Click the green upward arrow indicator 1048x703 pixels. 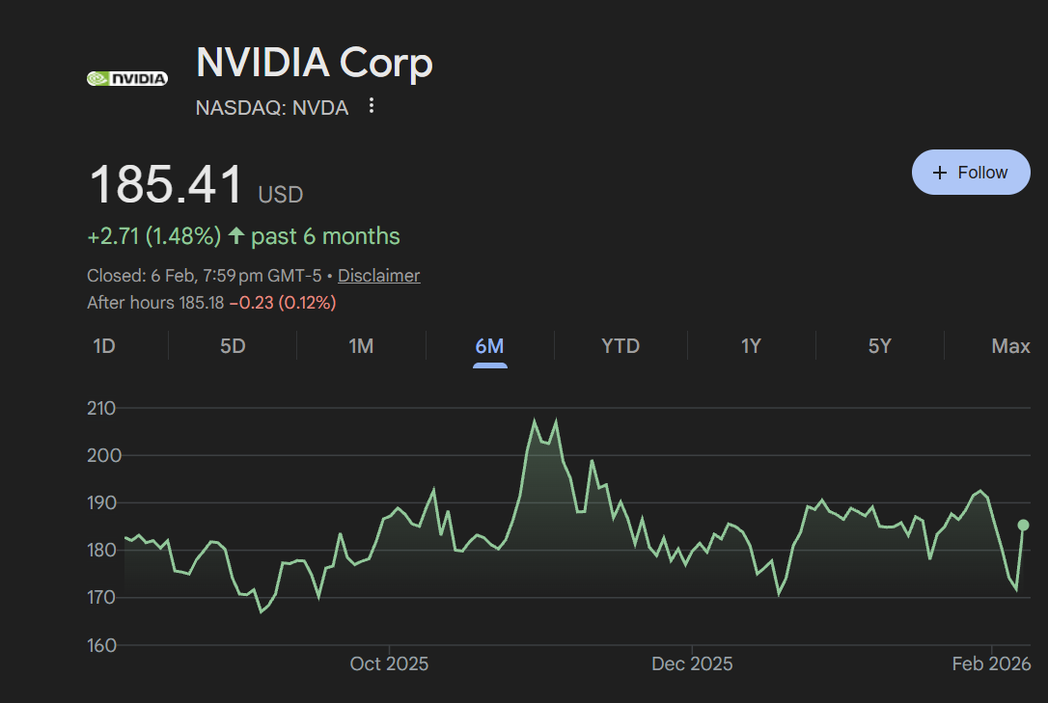236,236
